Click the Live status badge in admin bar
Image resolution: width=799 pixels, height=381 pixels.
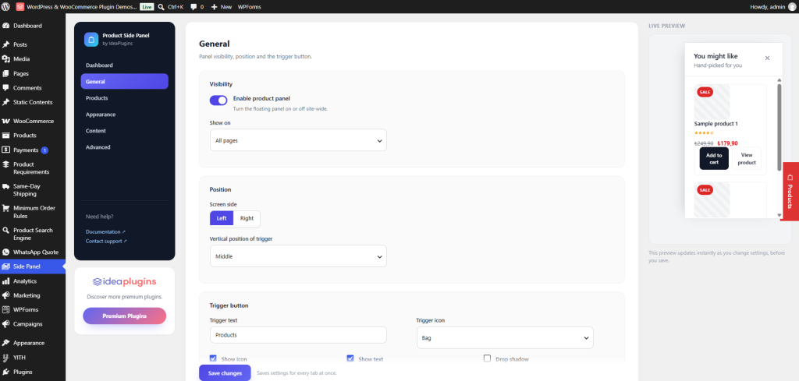[147, 7]
